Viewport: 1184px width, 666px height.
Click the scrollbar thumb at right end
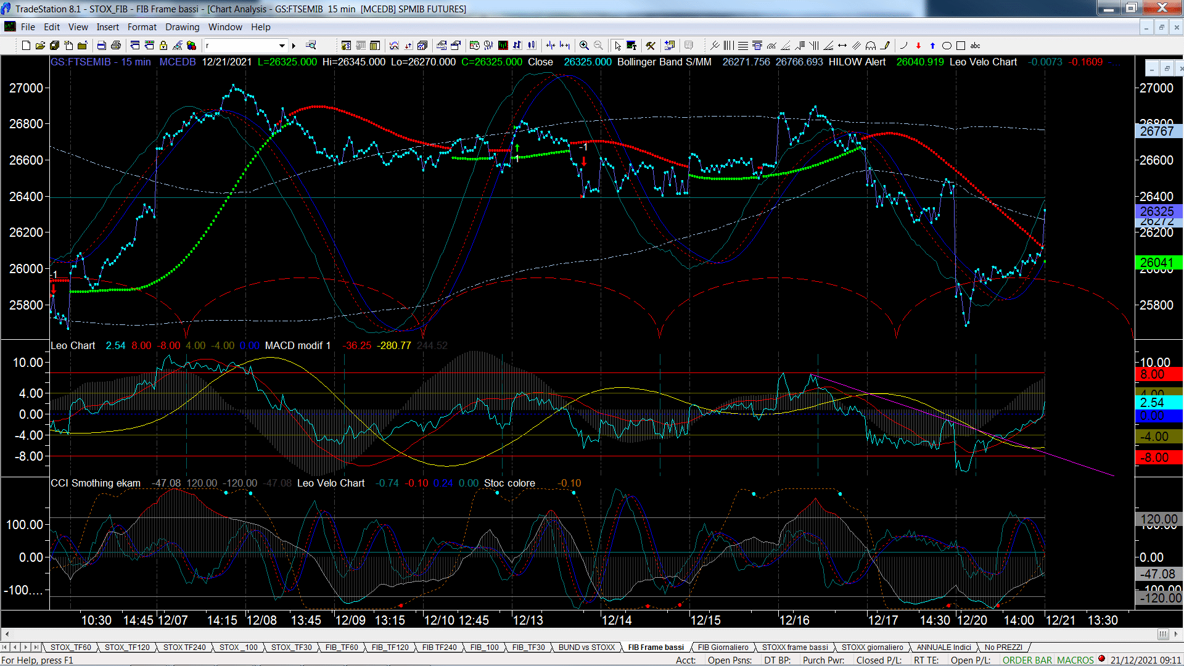coord(1163,634)
